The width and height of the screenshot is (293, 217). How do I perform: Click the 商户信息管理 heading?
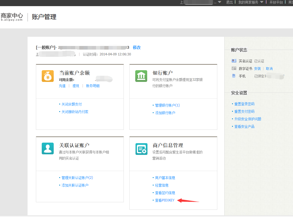pyautogui.click(x=168, y=145)
